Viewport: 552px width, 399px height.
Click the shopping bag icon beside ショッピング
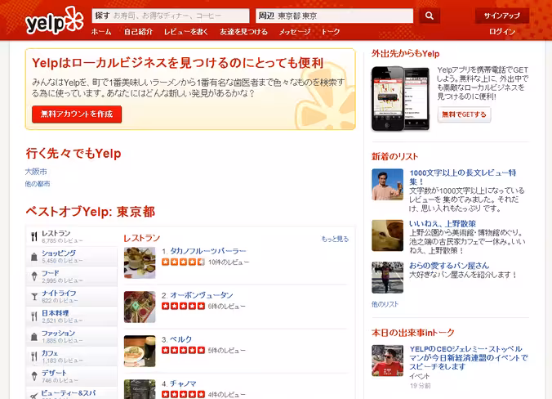pyautogui.click(x=34, y=257)
